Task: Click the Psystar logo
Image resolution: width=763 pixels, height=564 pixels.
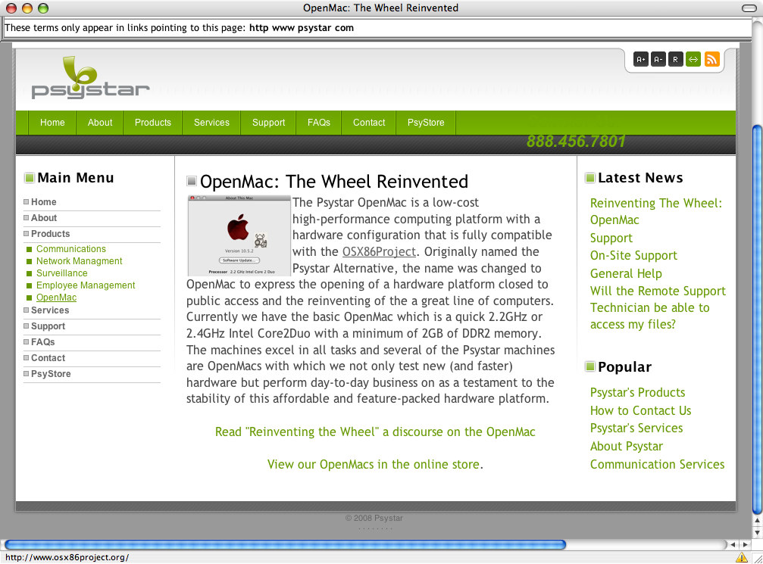Action: [90, 78]
